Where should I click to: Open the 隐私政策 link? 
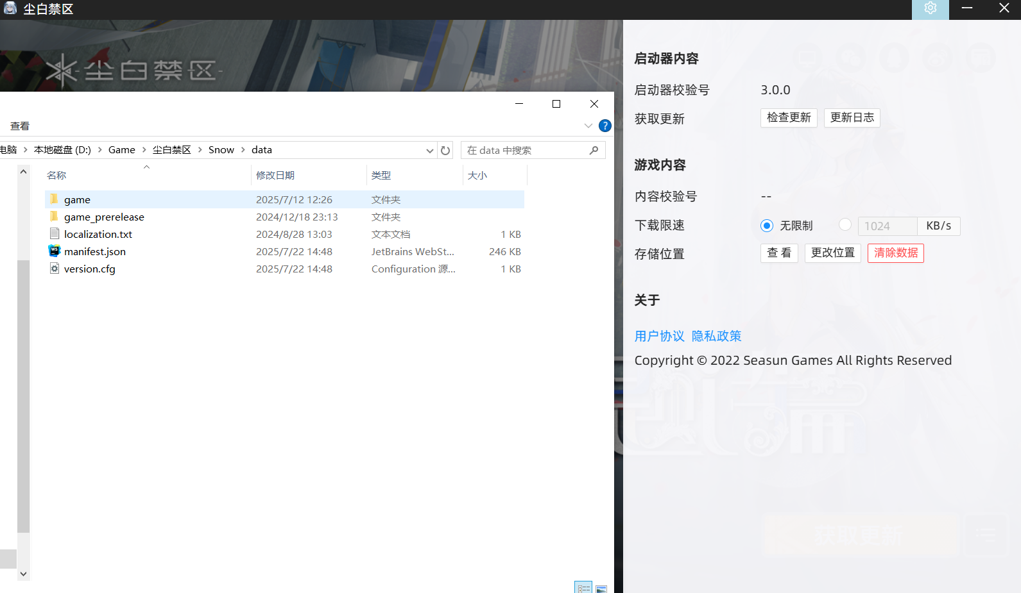717,336
